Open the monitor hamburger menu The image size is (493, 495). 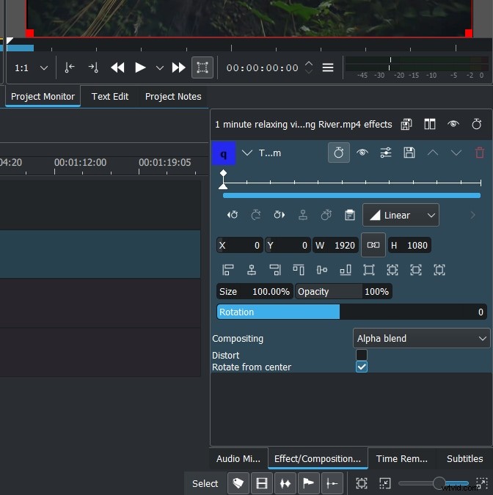(328, 67)
